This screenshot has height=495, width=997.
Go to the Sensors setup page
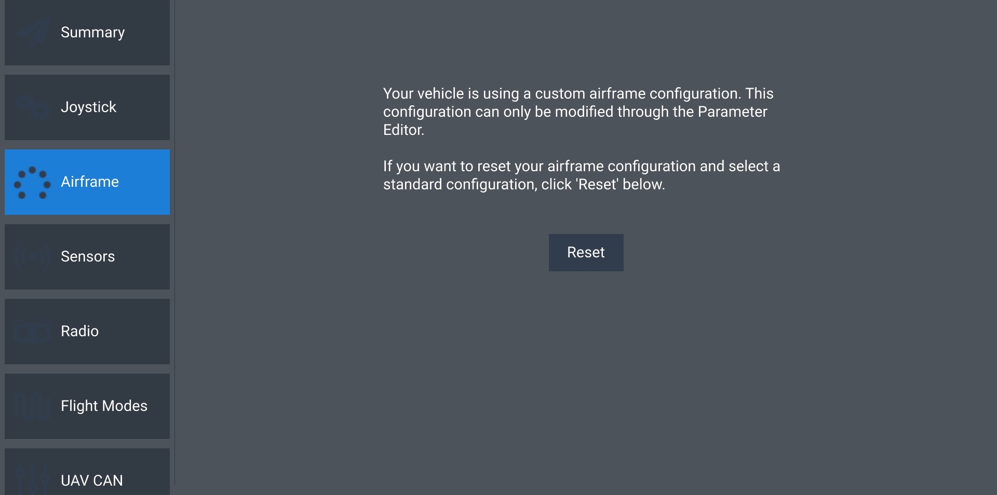(x=88, y=257)
